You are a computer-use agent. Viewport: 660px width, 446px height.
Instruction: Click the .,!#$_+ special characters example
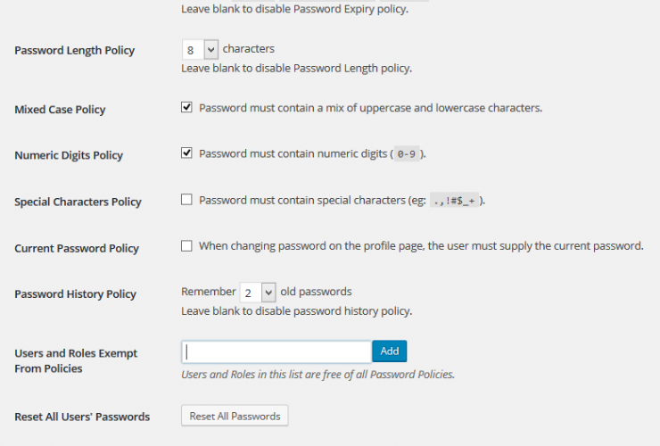(x=458, y=201)
